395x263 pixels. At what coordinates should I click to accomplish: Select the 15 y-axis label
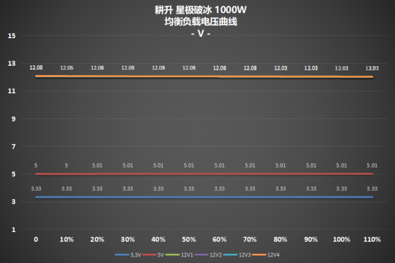[x=11, y=36]
